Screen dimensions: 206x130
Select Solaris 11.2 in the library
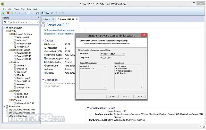[x=22, y=94]
